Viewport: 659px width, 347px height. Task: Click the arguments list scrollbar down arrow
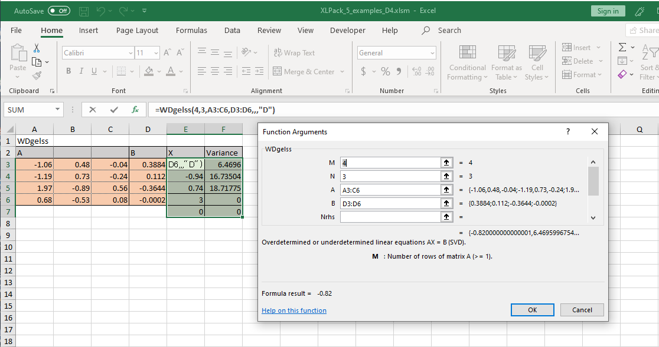pos(593,217)
